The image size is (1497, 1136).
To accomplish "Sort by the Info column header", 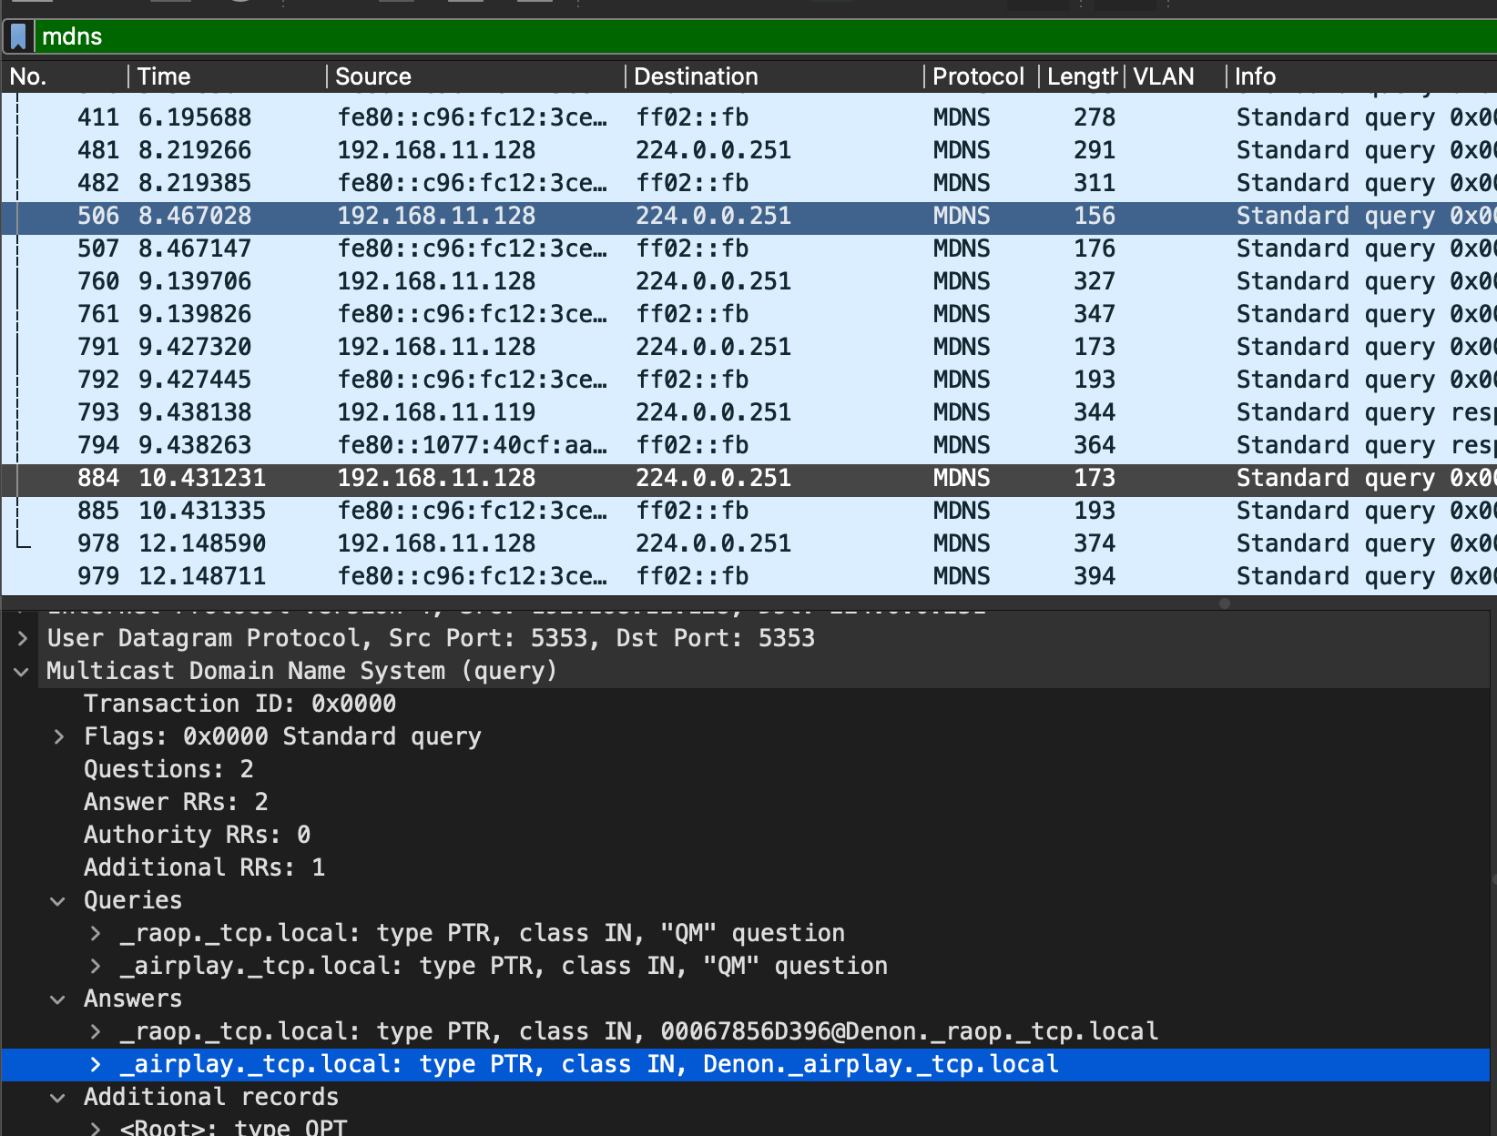I will click(1361, 76).
